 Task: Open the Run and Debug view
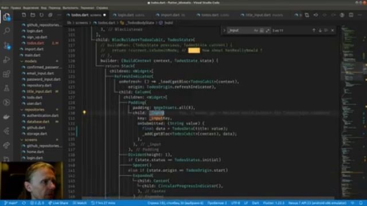tap(6, 60)
